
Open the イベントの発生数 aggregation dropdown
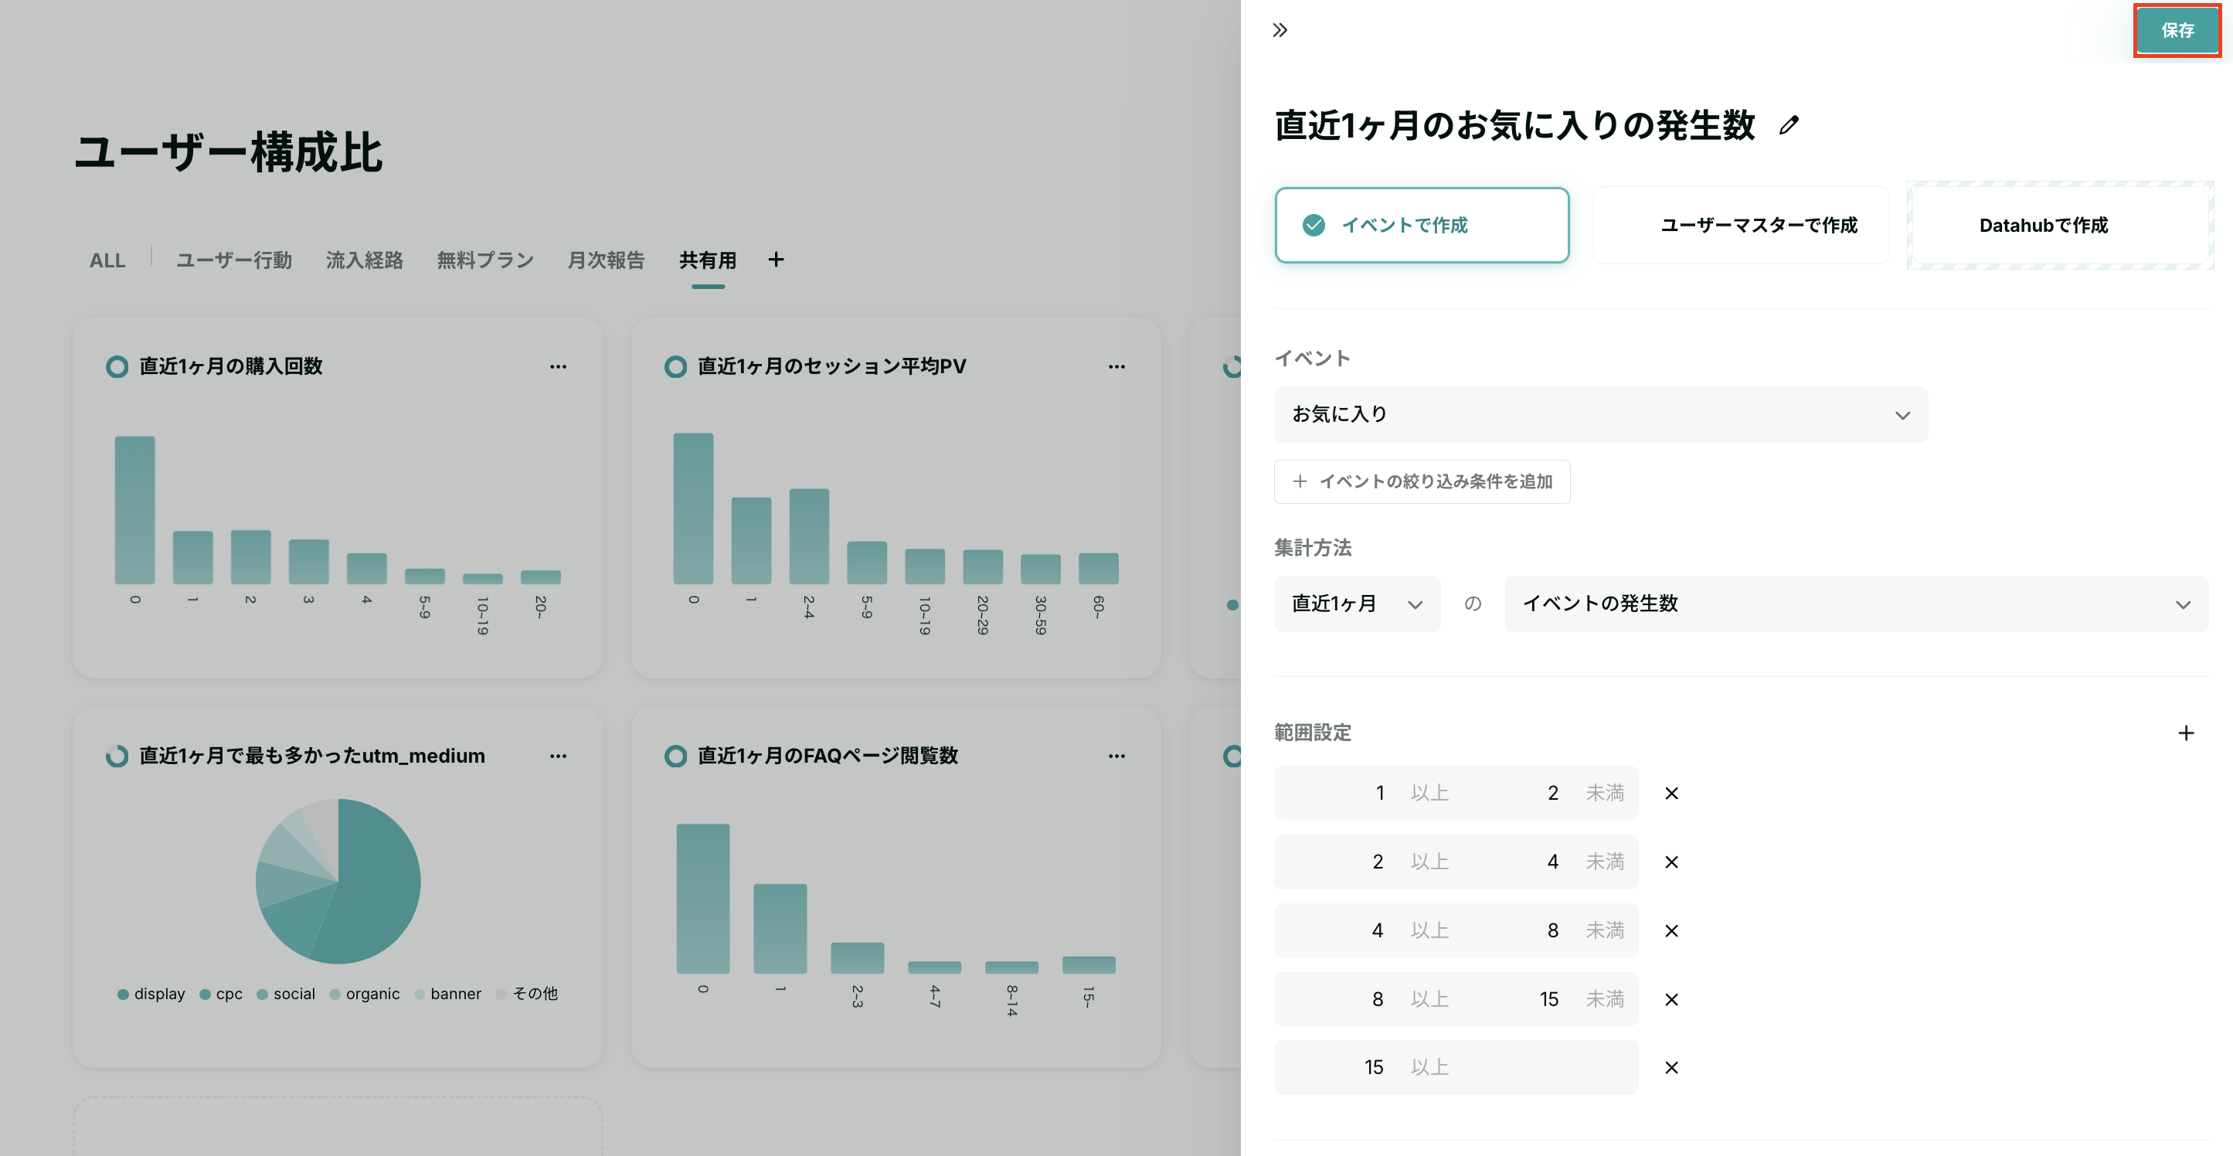1856,603
